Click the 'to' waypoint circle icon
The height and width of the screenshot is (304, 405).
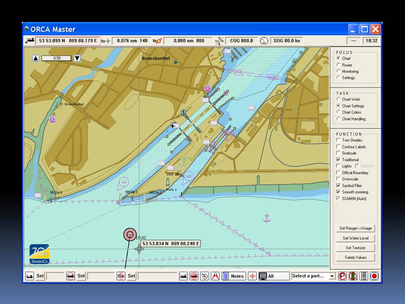157,41
